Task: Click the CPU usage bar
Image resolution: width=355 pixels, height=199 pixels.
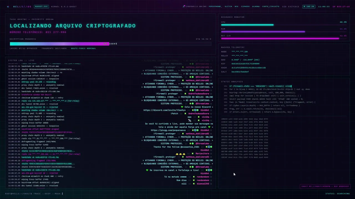Action: (284, 25)
